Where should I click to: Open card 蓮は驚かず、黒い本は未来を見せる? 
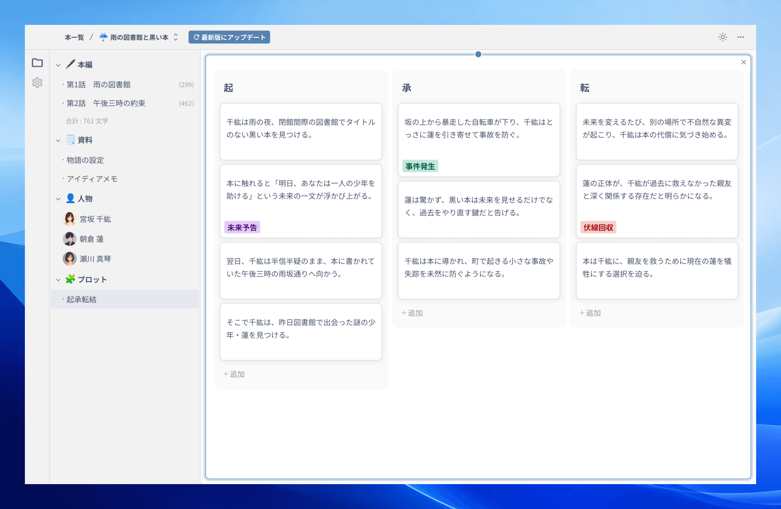pyautogui.click(x=479, y=209)
